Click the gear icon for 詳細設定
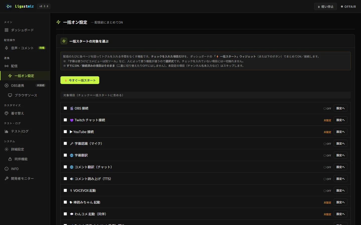 tap(7, 149)
